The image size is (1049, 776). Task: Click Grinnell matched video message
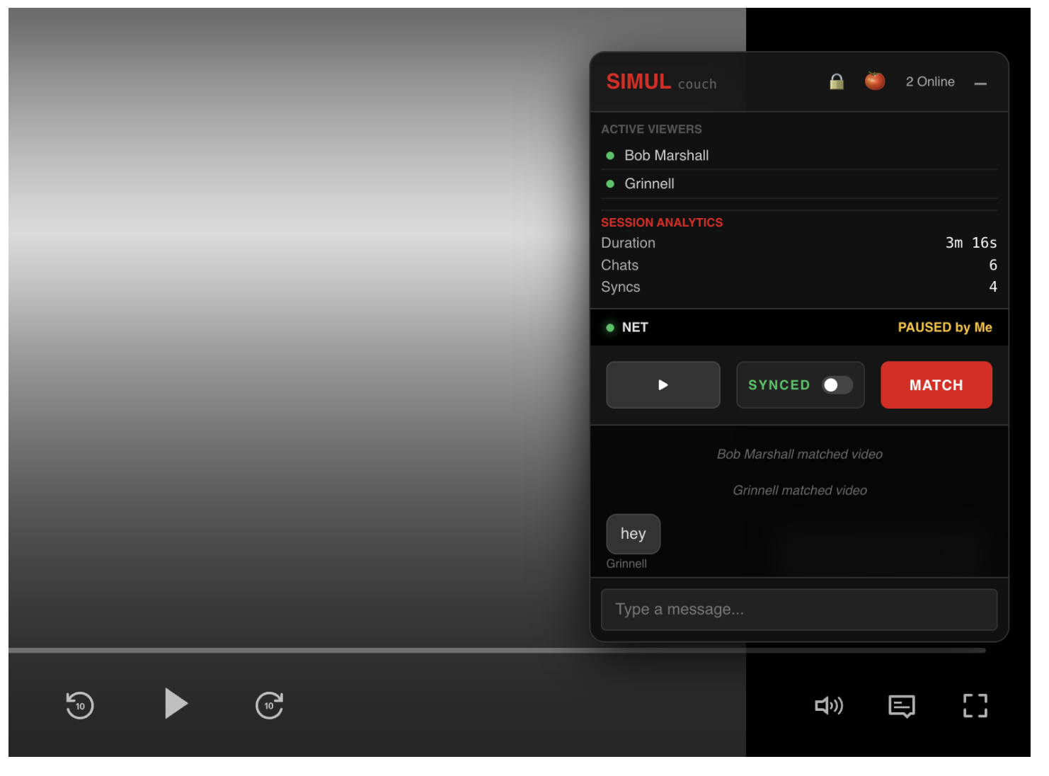tap(800, 491)
